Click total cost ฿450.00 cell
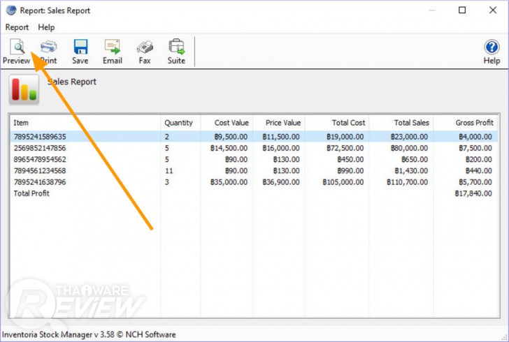 pos(350,160)
